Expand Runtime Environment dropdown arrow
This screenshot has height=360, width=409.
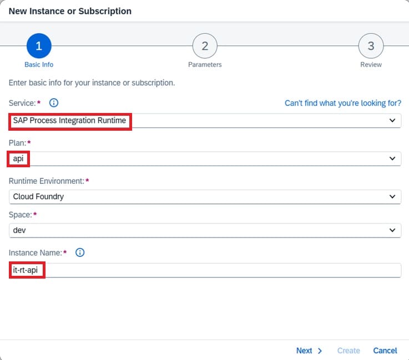(x=392, y=197)
